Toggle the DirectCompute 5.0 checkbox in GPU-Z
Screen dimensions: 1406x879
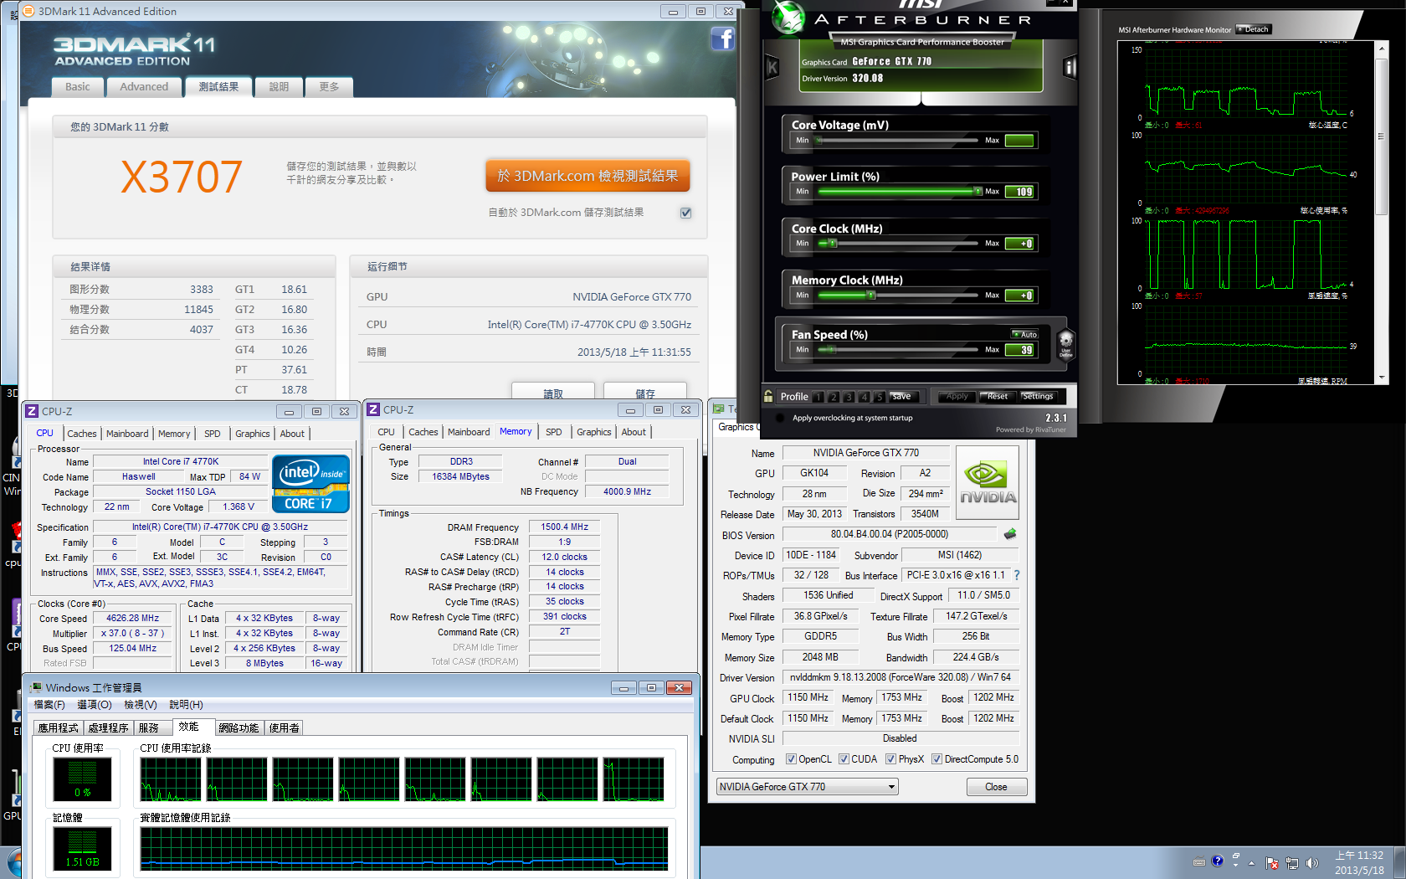tap(936, 759)
